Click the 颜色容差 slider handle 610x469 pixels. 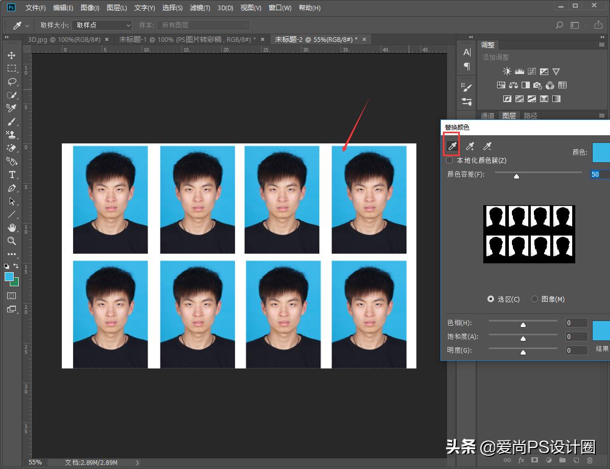(517, 176)
